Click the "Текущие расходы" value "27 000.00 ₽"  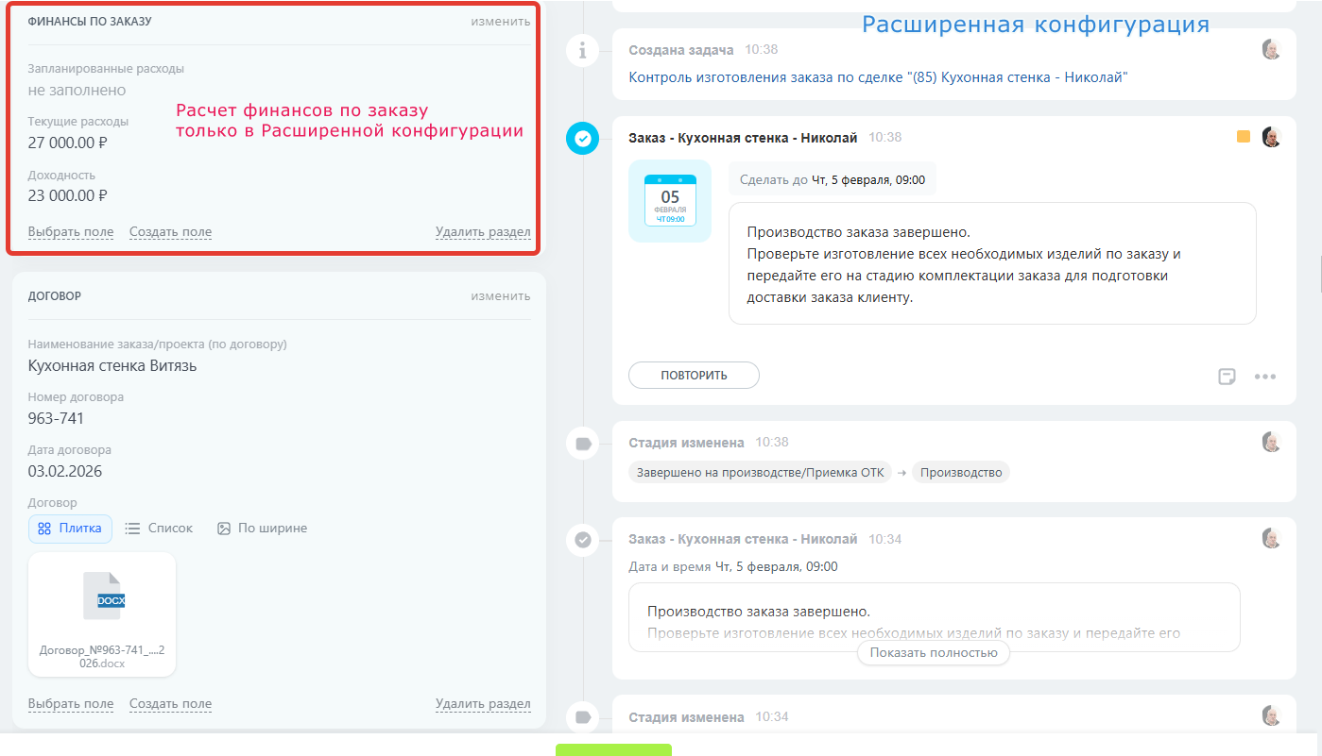coord(68,143)
